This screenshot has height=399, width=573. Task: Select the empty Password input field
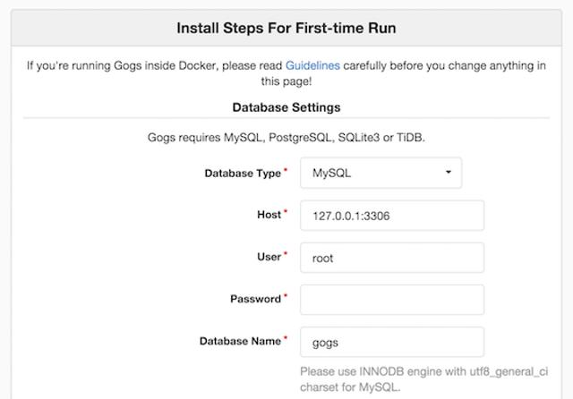[x=392, y=300]
